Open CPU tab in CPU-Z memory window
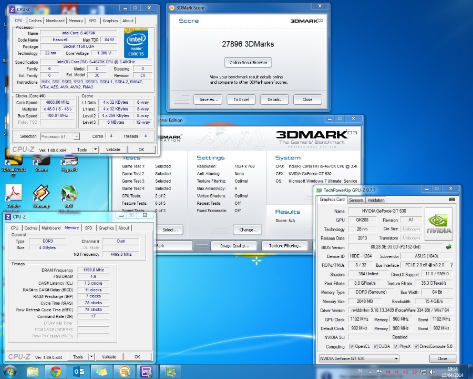The width and height of the screenshot is (473, 379). pyautogui.click(x=15, y=228)
